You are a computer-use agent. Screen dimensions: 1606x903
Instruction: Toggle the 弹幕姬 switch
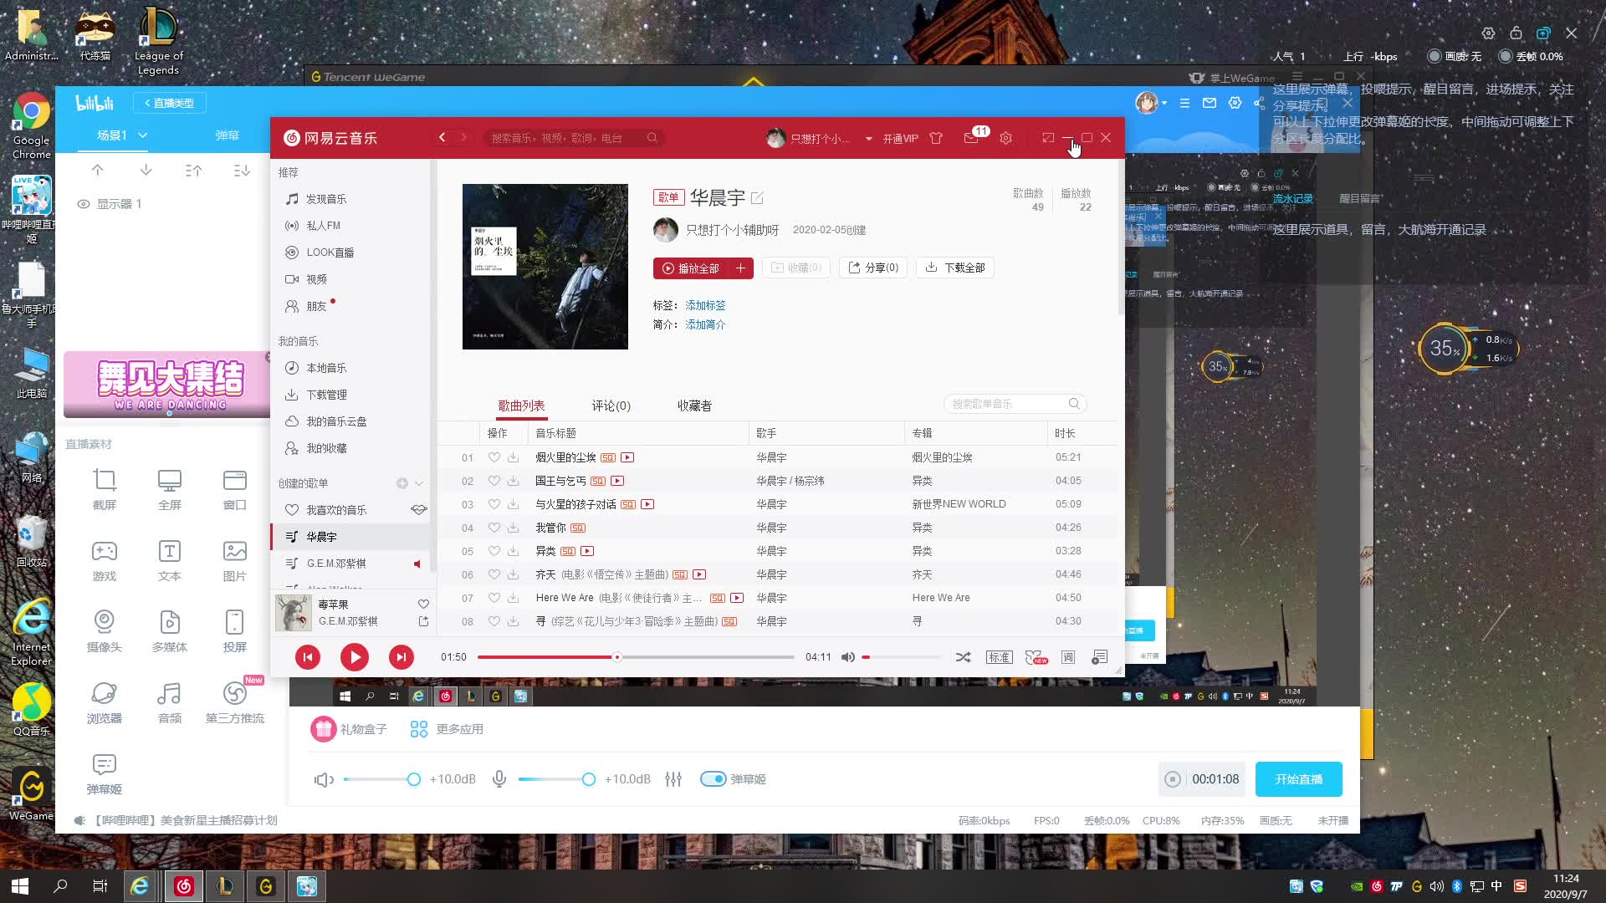coord(713,779)
